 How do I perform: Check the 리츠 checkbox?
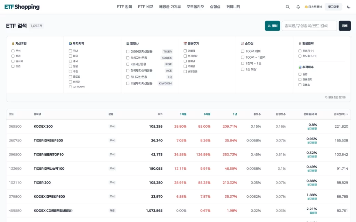click(13, 66)
